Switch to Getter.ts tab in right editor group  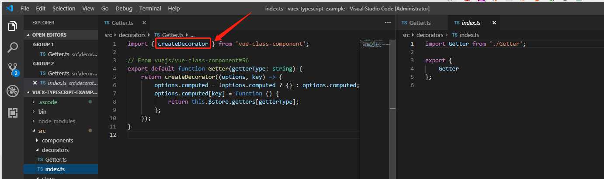[x=421, y=23]
